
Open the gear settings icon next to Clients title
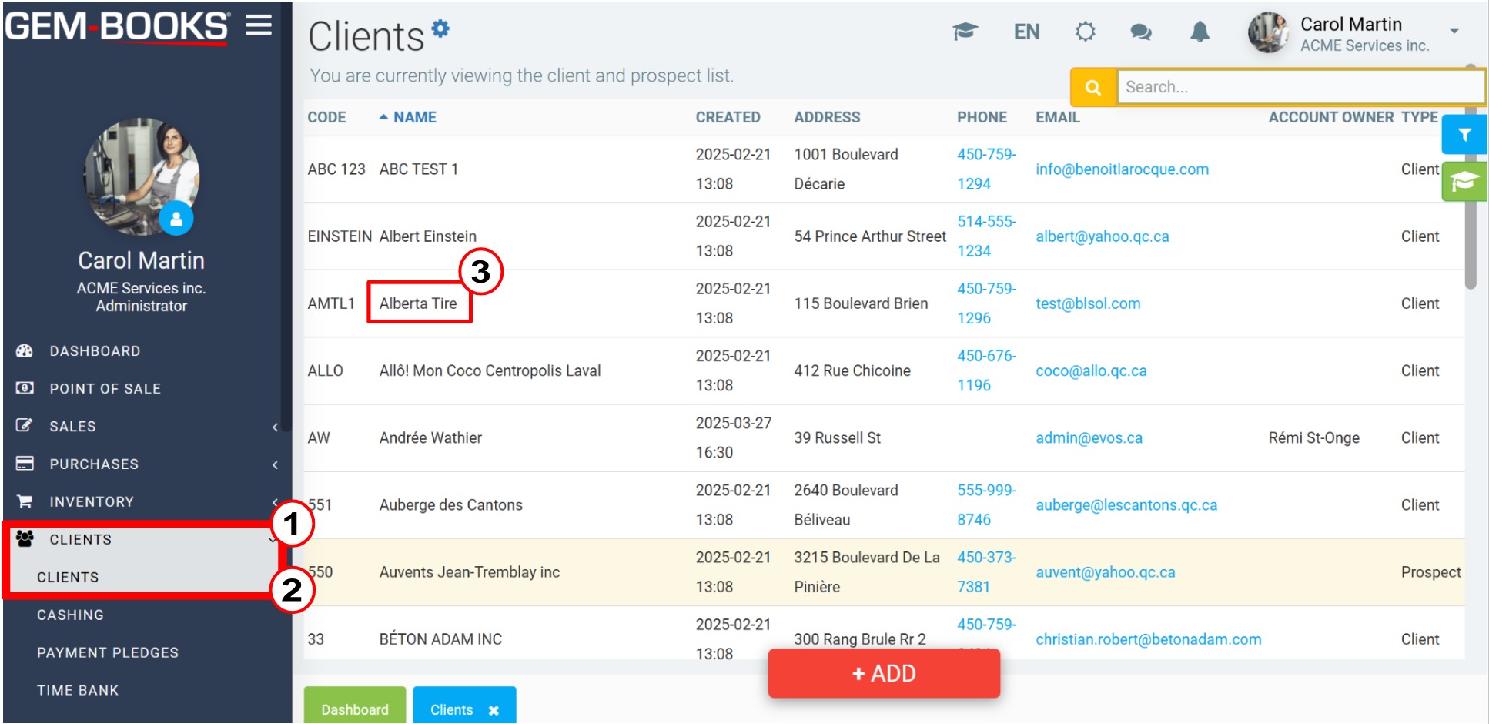click(x=440, y=28)
